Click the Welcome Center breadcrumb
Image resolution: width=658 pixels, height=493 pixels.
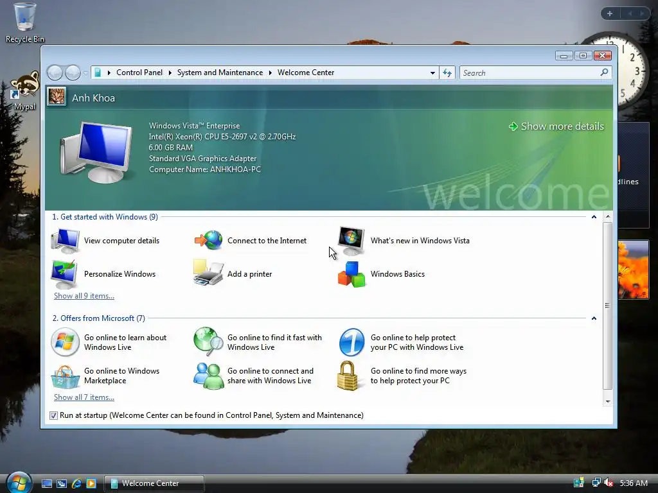(306, 73)
